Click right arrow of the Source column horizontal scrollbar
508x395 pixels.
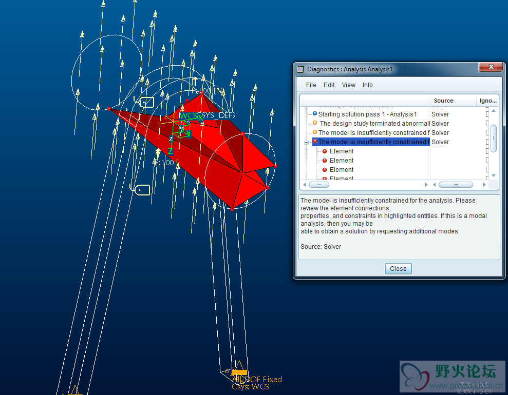(484, 185)
